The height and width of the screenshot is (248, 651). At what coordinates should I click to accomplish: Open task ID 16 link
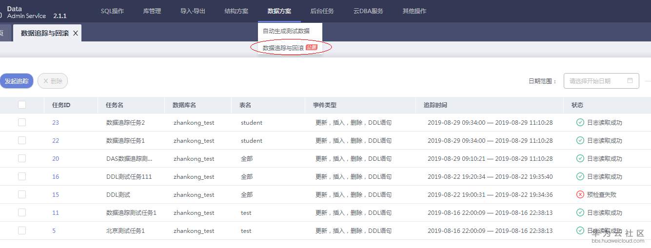click(56, 177)
